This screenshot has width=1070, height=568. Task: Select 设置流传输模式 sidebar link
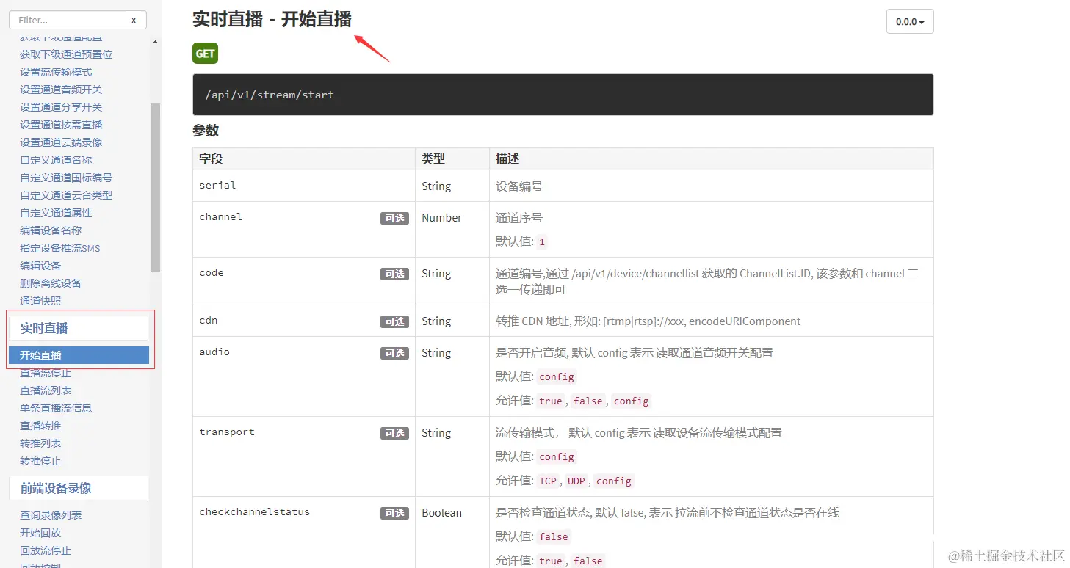pyautogui.click(x=56, y=72)
